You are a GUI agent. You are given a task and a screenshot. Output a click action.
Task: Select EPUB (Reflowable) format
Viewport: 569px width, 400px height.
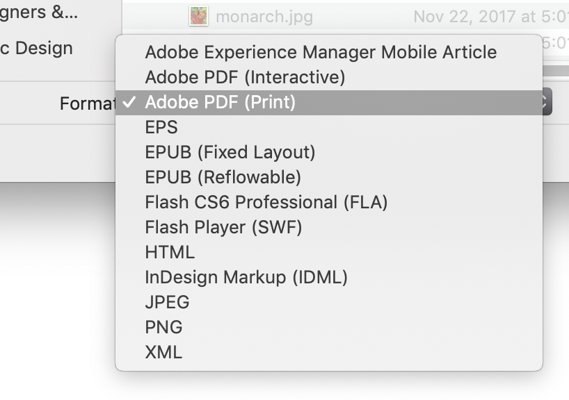click(x=329, y=177)
